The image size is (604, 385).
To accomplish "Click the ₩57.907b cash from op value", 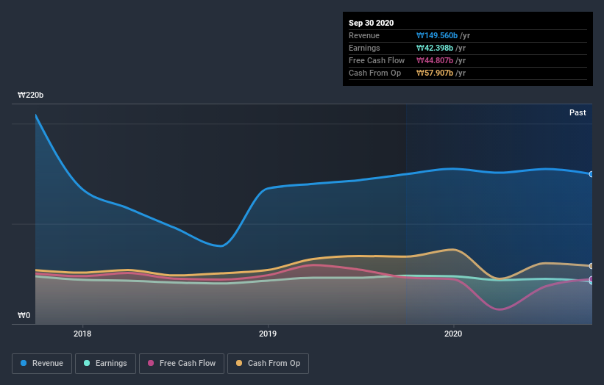I will [435, 73].
